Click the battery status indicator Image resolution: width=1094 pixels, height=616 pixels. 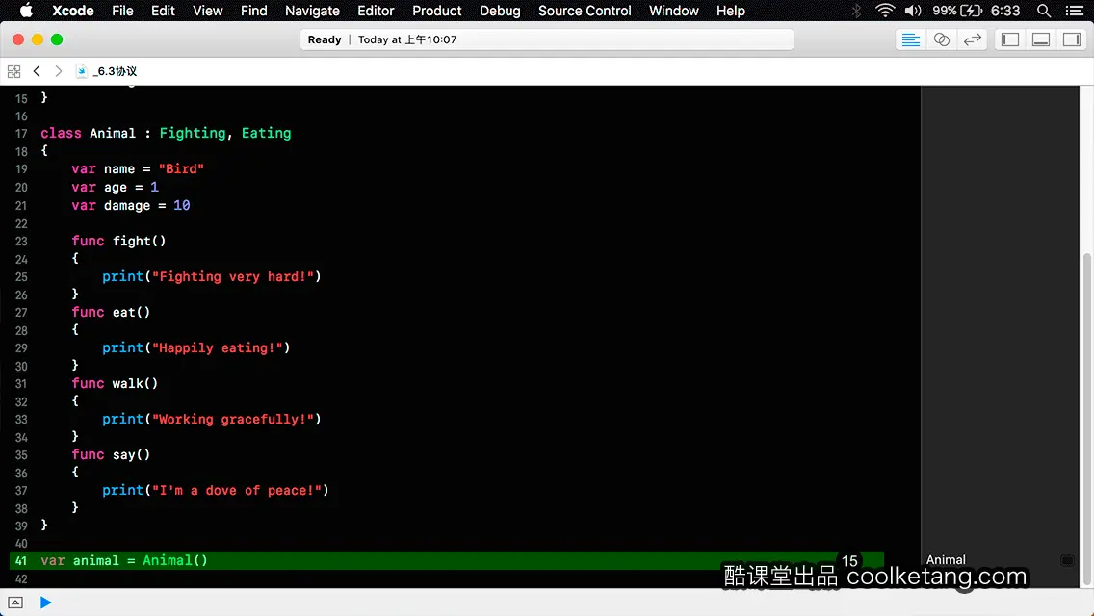957,11
